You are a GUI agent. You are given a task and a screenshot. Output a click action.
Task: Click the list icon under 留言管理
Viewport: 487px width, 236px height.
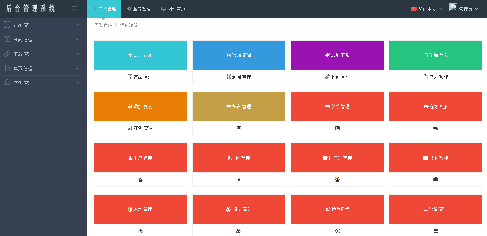pyautogui.click(x=239, y=128)
